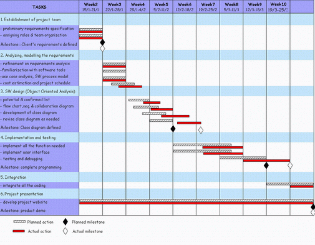Click Actual action legend red bar
This screenshot has width=315, height=245.
click(x=19, y=231)
